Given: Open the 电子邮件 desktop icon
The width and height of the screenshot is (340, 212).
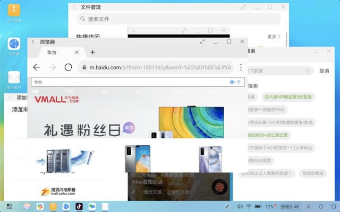Looking at the screenshot, I should click(14, 77).
